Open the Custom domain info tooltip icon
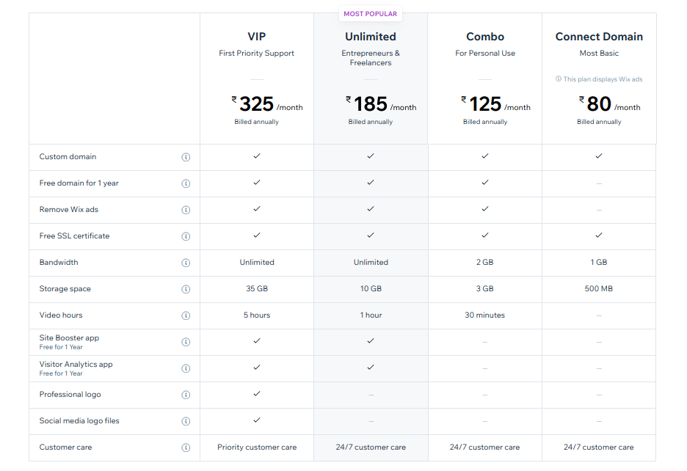Image resolution: width=687 pixels, height=471 pixels. [186, 156]
